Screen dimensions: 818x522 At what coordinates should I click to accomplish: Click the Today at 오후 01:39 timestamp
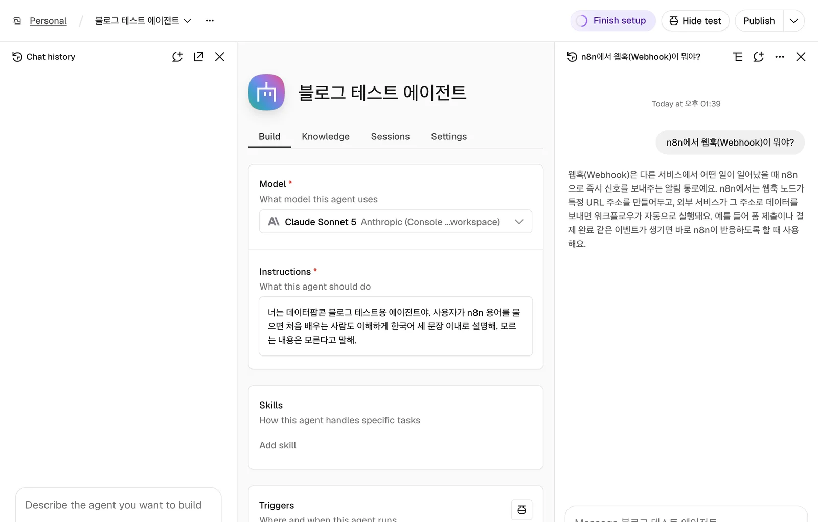pyautogui.click(x=686, y=104)
